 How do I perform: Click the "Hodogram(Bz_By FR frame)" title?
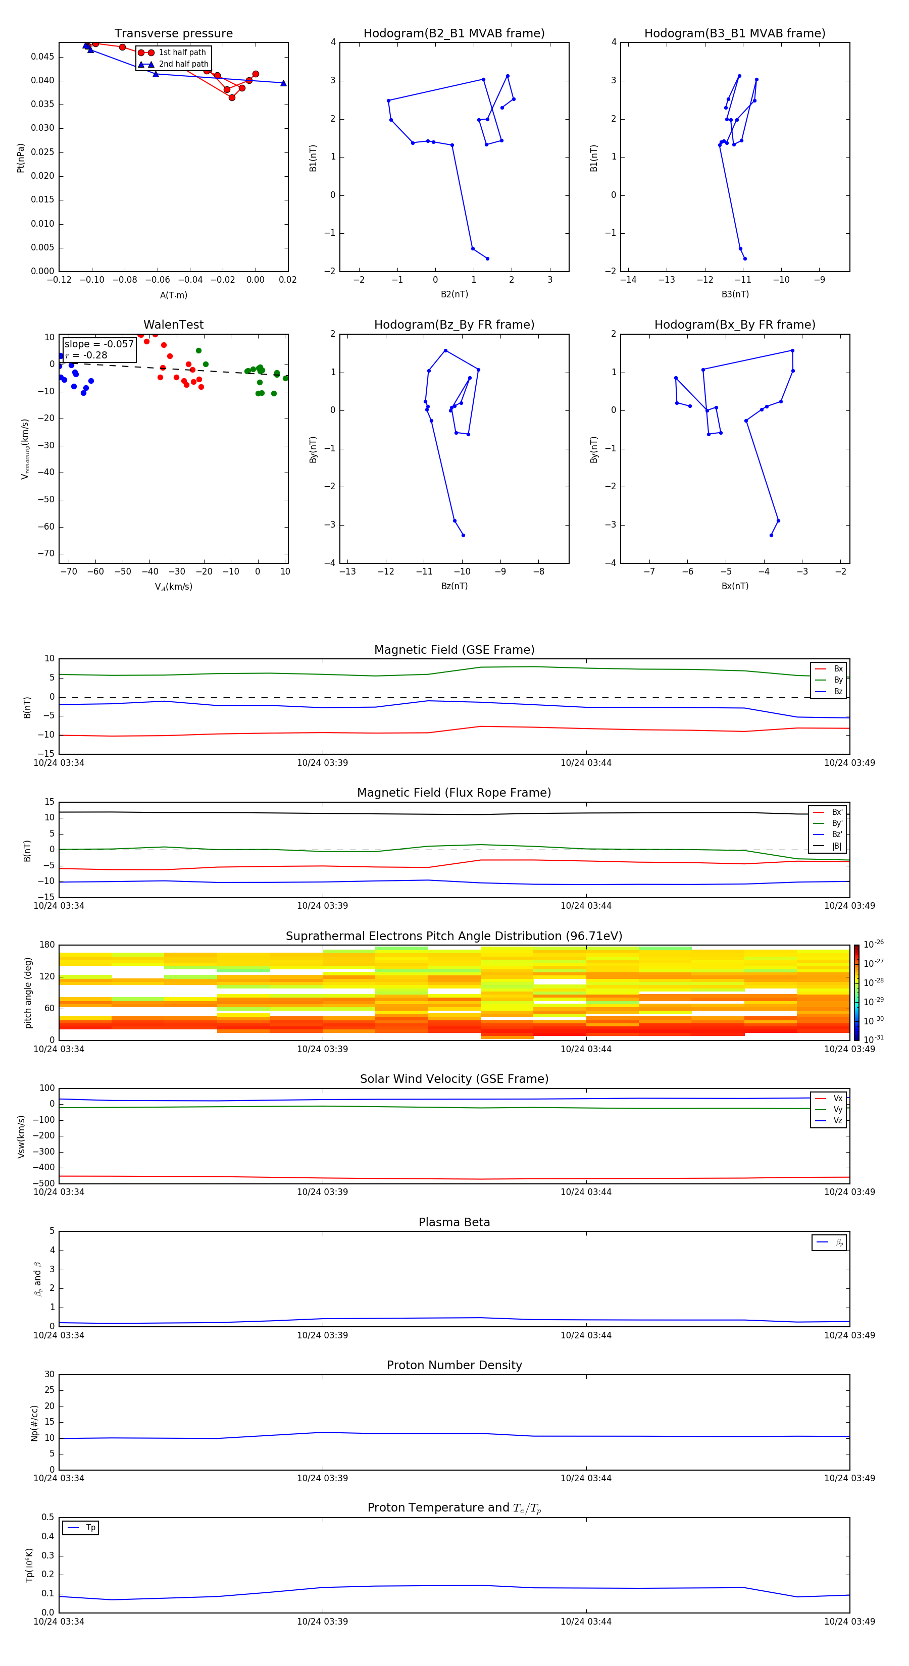click(454, 325)
